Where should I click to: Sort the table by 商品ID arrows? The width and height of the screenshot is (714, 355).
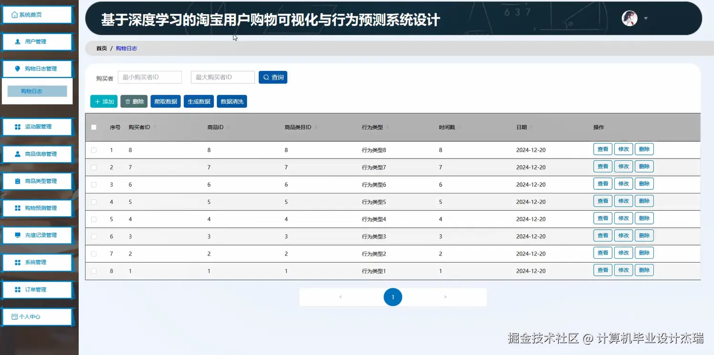pos(228,127)
